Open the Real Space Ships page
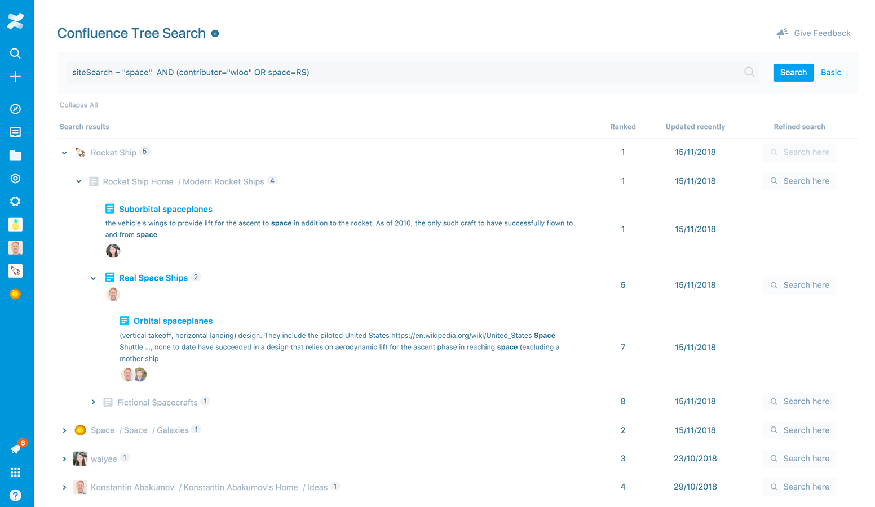The width and height of the screenshot is (875, 507). (153, 278)
